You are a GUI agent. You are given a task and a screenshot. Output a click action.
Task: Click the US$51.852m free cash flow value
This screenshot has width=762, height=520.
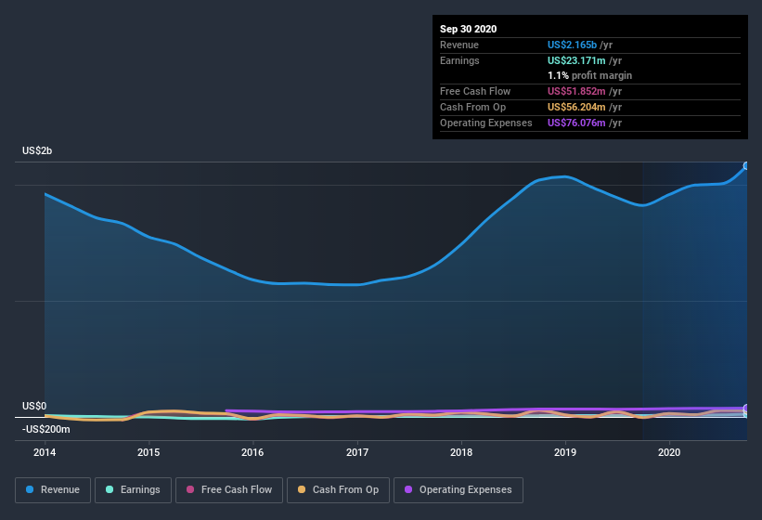[576, 91]
